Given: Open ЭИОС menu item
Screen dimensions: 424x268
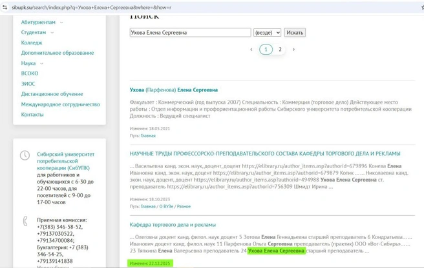Looking at the screenshot, I should pos(28,84).
